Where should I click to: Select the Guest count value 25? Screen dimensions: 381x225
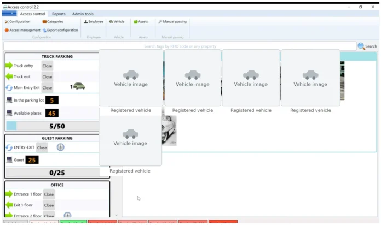pos(32,160)
